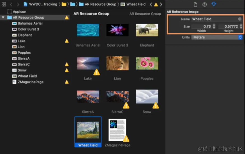Image resolution: width=245 pixels, height=154 pixels.
Task: Click the AR Resource Group grid heading
Action: [91, 14]
